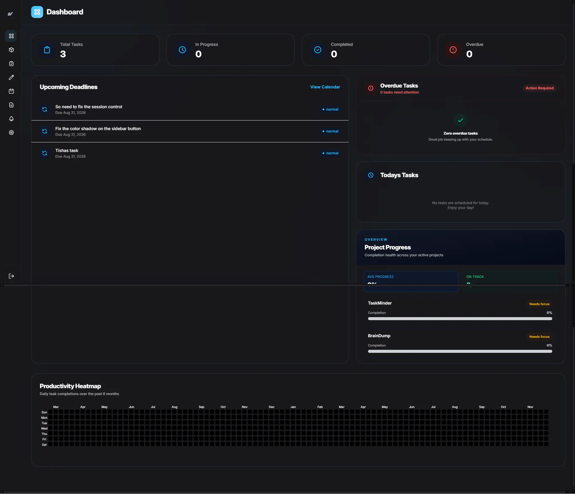Open the Settings gear icon in sidebar
This screenshot has height=494, width=575.
click(11, 132)
